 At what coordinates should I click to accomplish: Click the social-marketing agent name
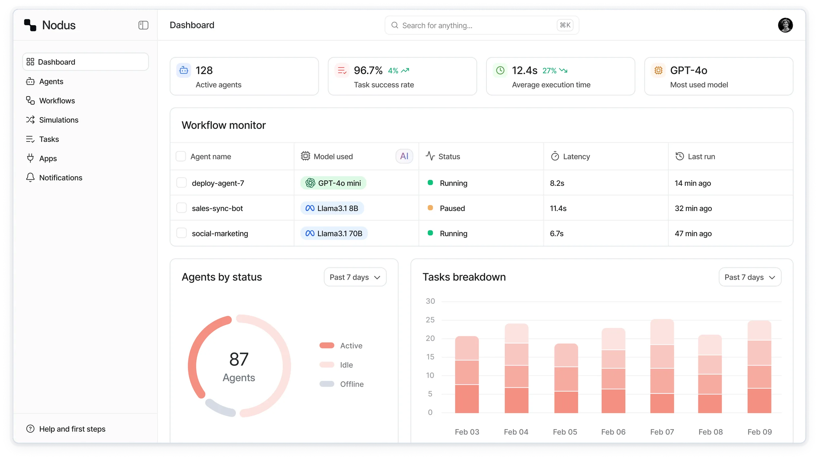coord(220,234)
